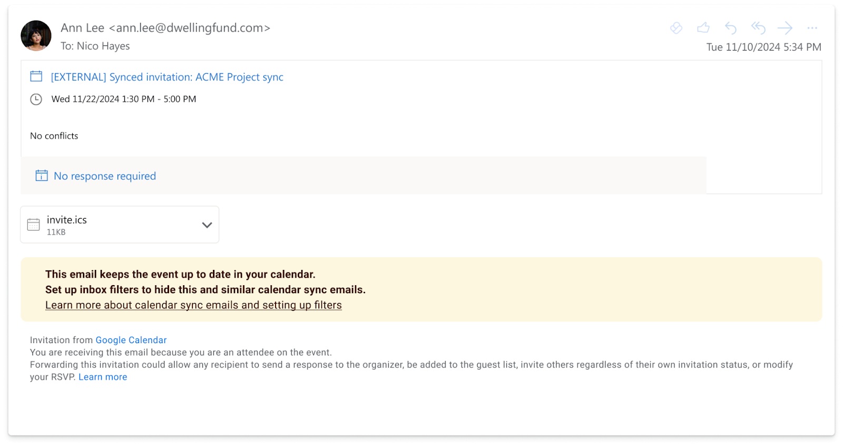
Task: Open the more actions ellipsis menu
Action: point(812,28)
